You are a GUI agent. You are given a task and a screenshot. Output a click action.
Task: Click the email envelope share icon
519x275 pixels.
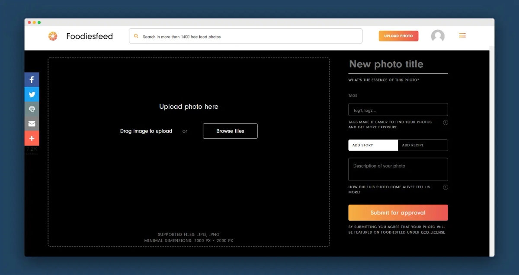pyautogui.click(x=32, y=124)
